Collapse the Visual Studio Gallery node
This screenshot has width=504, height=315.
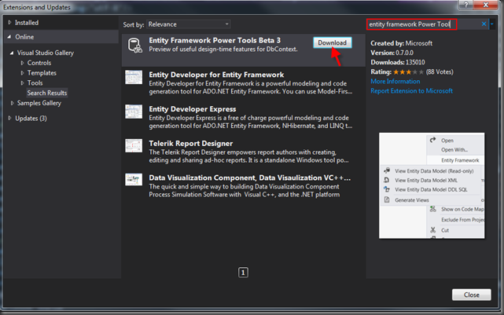click(x=12, y=53)
